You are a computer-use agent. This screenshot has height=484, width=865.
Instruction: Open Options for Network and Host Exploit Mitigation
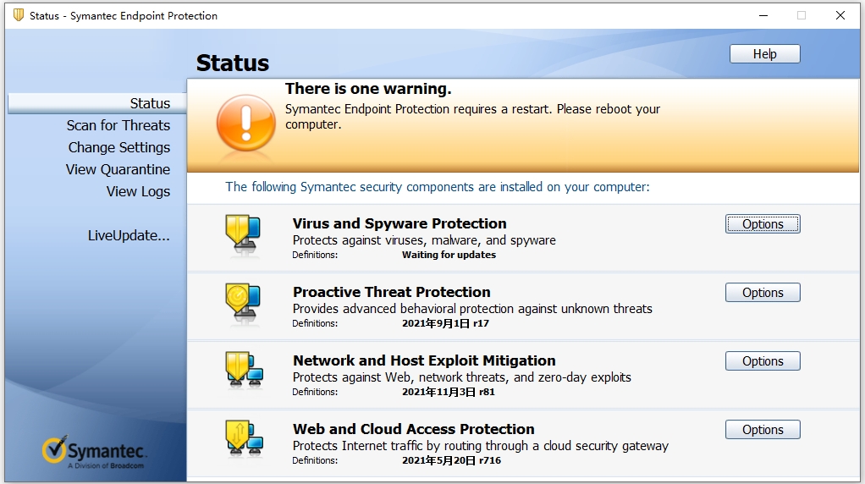tap(763, 361)
